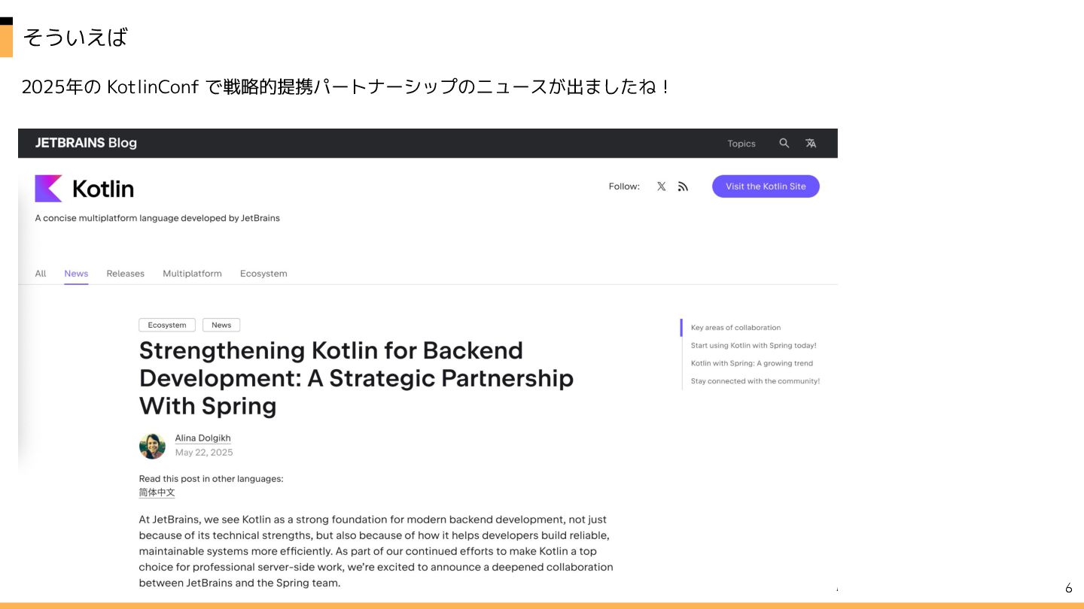1084x609 pixels.
Task: Click the paragraph starting At JetBrains, we see Kotlin
Action: point(376,551)
